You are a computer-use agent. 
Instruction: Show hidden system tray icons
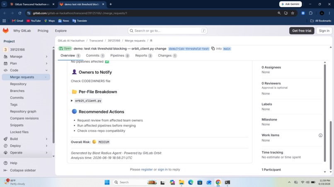tap(289, 182)
